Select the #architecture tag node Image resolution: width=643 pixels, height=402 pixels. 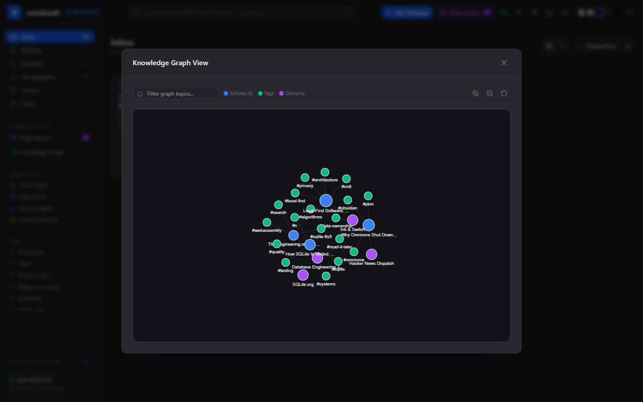point(325,172)
